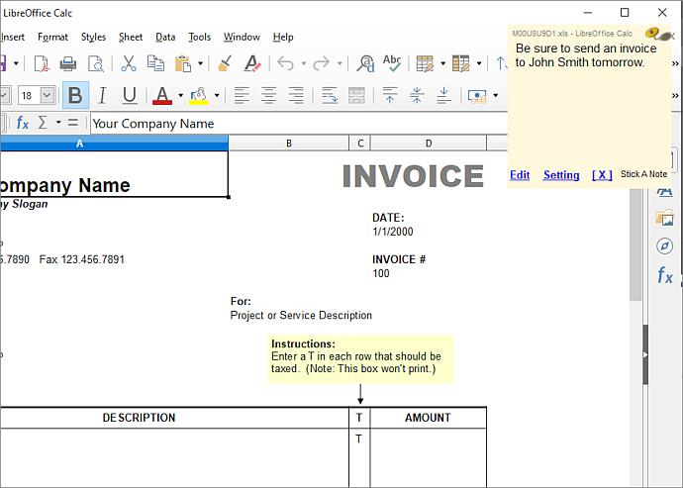
Task: Open the sidebar Gallery panel
Action: [664, 218]
